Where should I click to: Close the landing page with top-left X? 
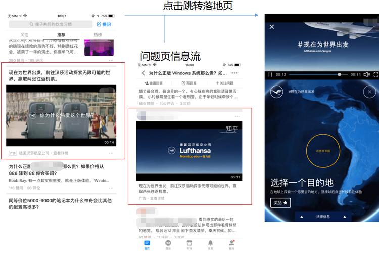272,27
